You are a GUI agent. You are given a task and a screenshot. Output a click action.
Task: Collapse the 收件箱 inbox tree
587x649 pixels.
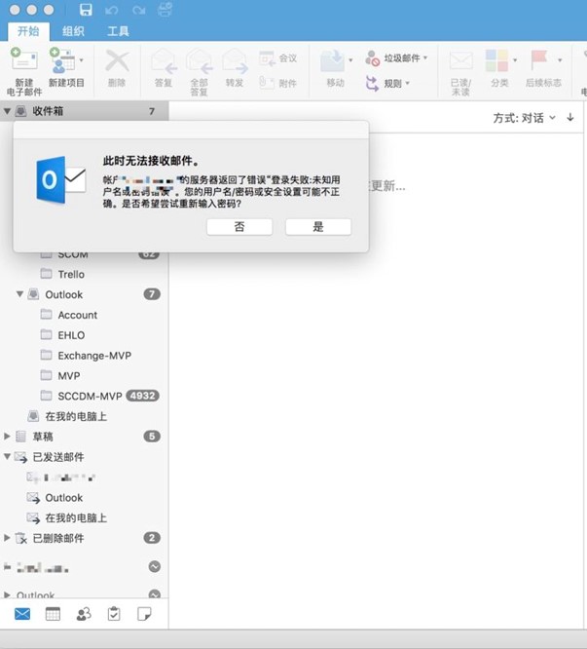click(7, 111)
